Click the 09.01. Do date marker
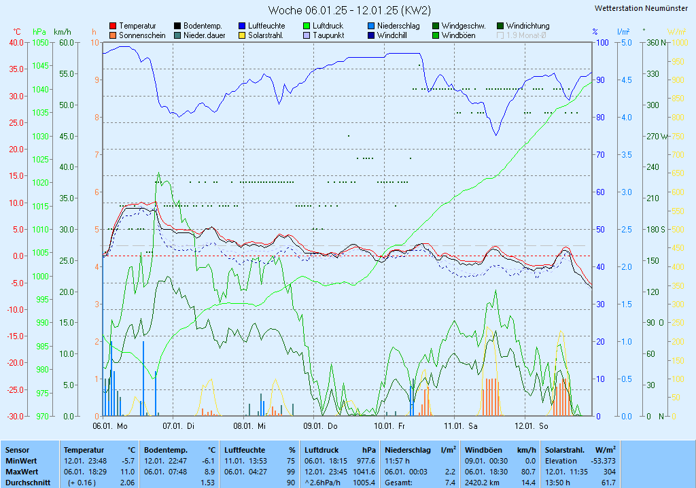 (x=320, y=426)
